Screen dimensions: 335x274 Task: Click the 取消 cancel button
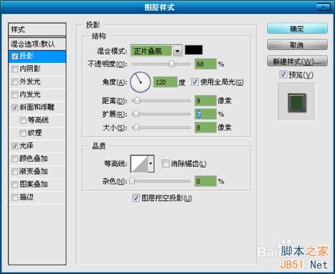(297, 45)
